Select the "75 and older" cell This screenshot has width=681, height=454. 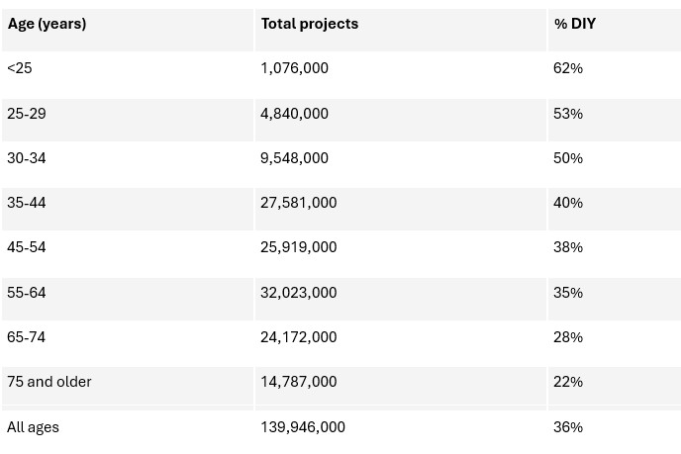point(49,382)
